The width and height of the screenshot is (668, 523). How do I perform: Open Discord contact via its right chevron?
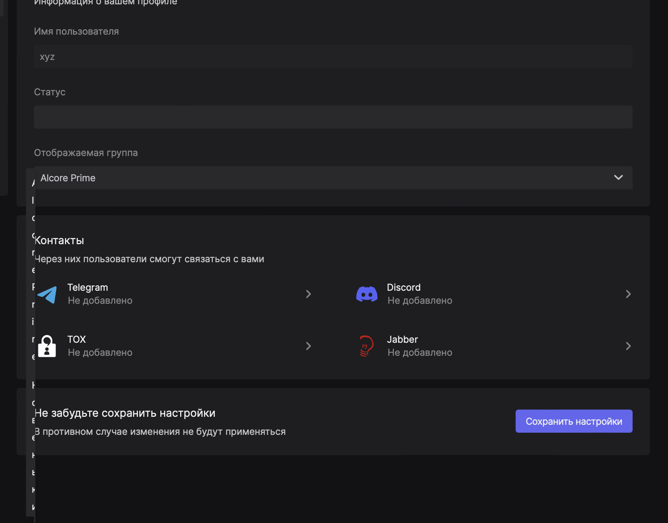pos(628,294)
